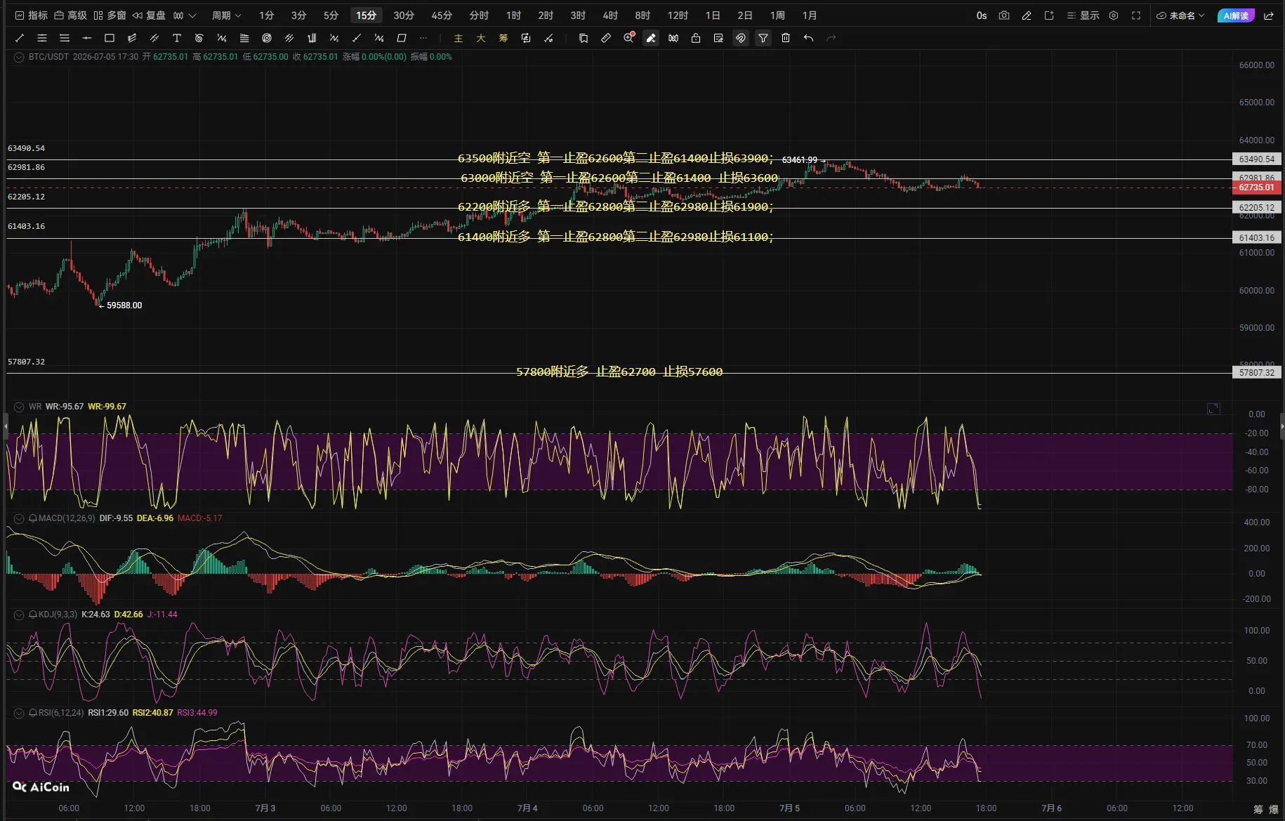1285x821 pixels.
Task: Switch to 5分 timeframe
Action: pyautogui.click(x=331, y=15)
